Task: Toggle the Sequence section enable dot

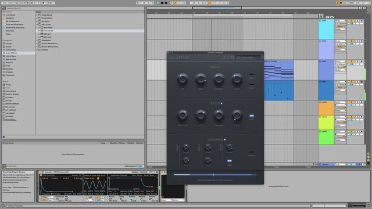Action: [225, 139]
